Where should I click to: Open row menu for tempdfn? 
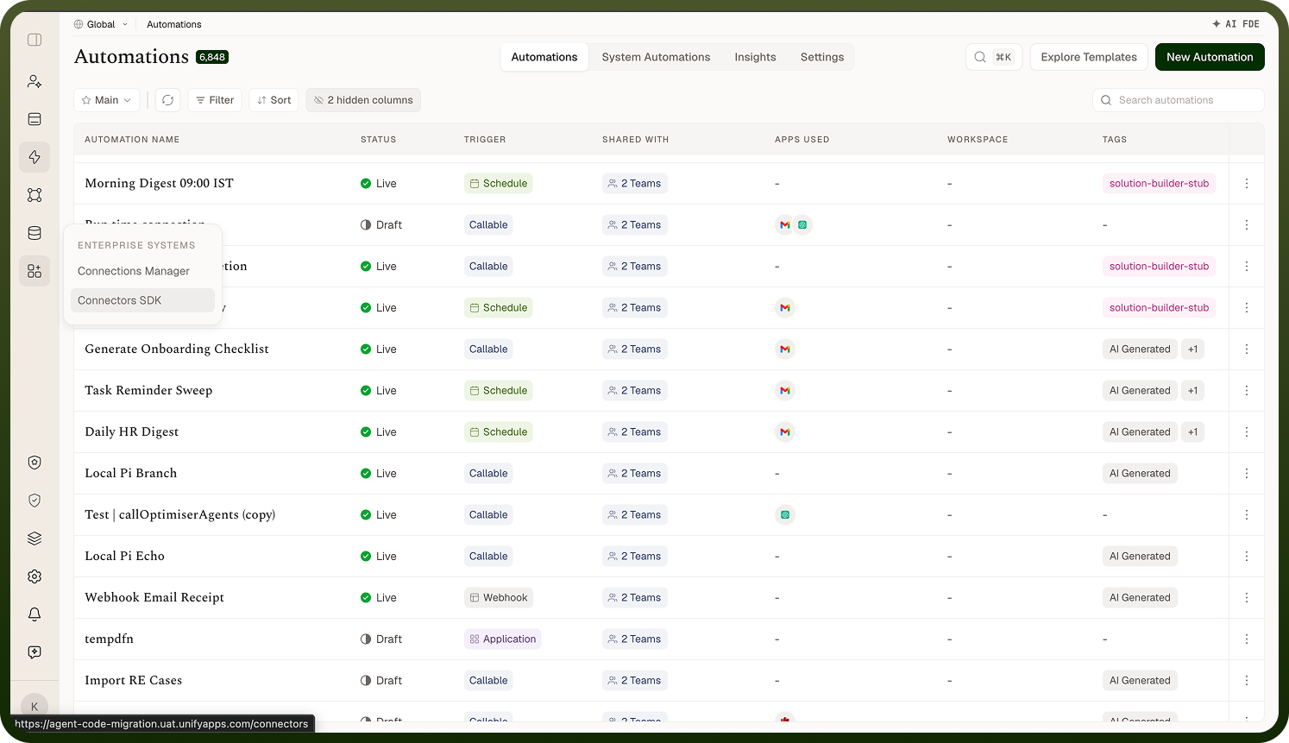coord(1247,639)
